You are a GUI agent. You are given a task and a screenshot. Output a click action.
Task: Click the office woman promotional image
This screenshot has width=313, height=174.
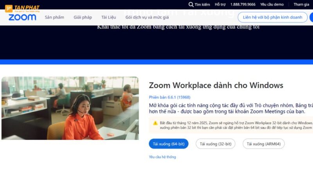[x=70, y=108]
